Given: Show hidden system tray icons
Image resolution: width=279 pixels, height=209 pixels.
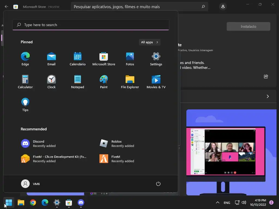Looking at the screenshot, I should tap(218, 202).
